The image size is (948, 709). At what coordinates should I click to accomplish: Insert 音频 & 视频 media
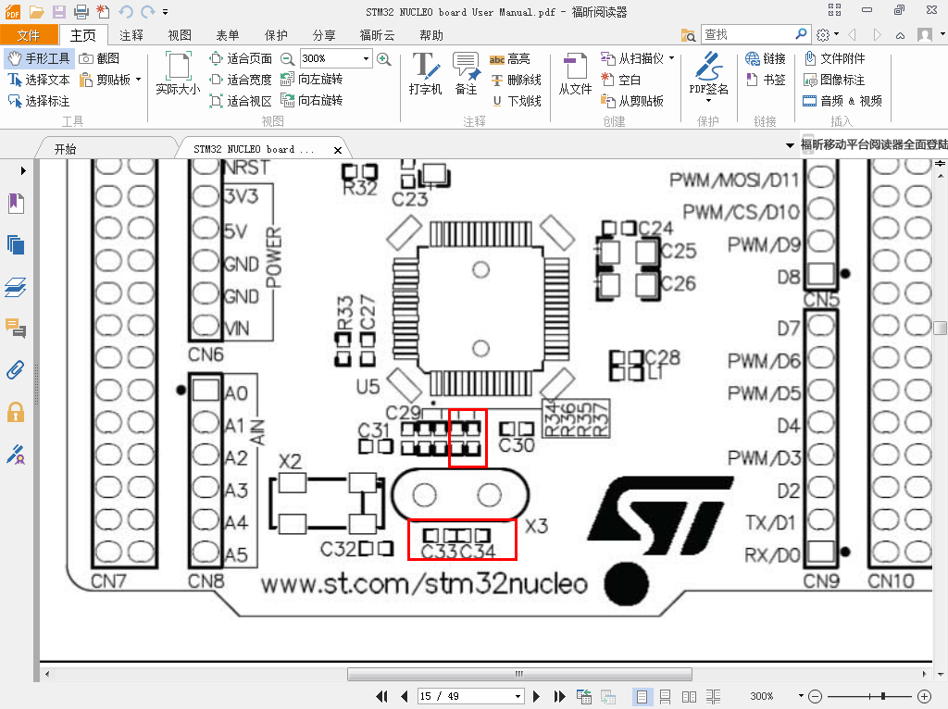click(842, 101)
